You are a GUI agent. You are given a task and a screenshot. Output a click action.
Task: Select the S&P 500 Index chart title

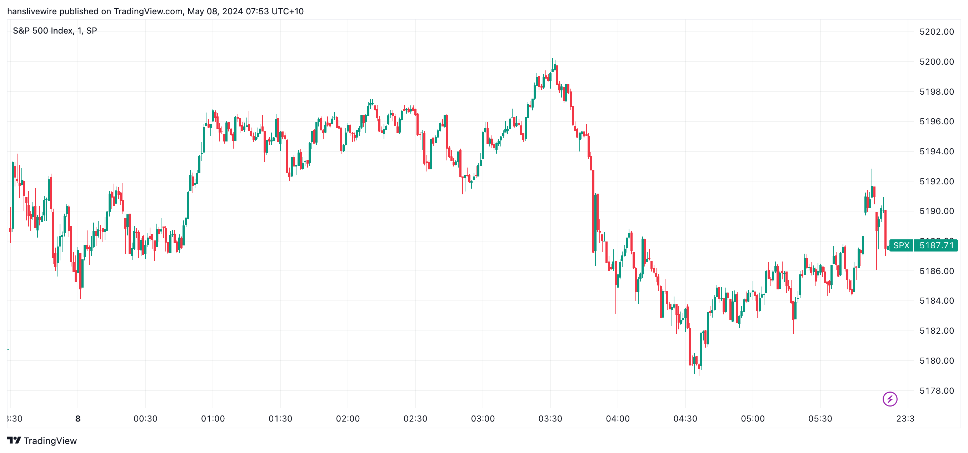click(x=55, y=31)
